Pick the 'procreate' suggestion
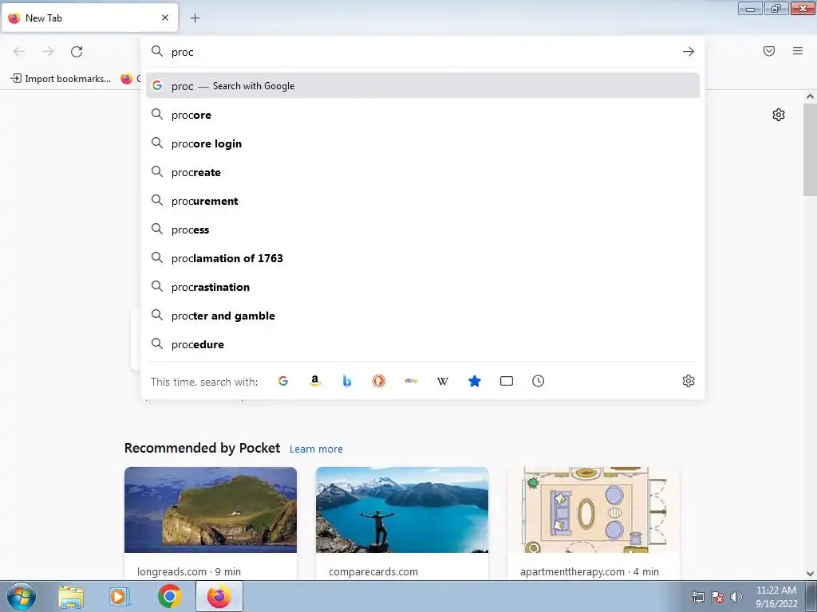 point(423,172)
